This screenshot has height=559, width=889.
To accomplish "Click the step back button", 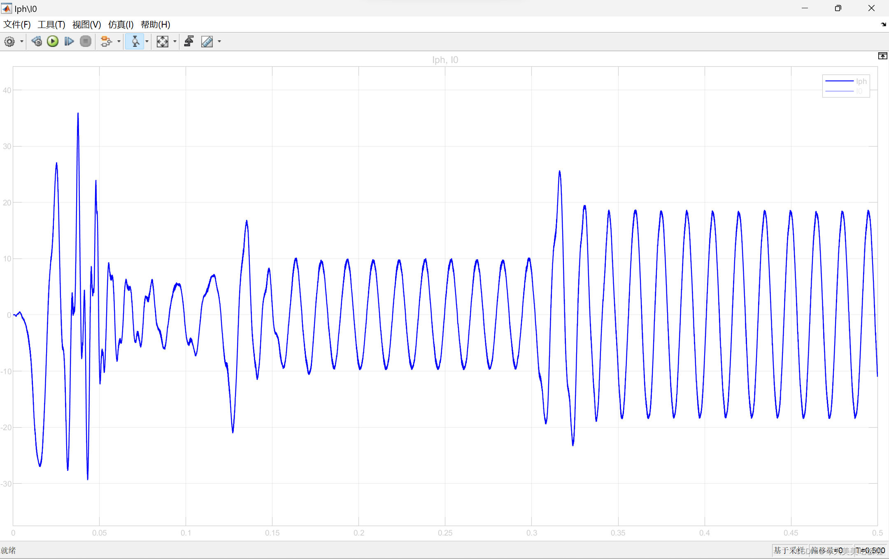I will point(37,42).
